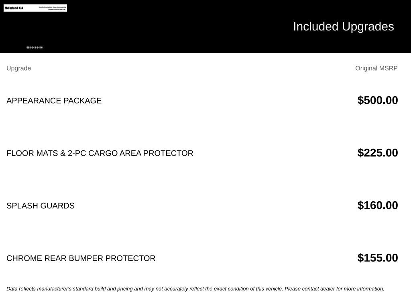Click the $160.00 price
Viewport: 411px width, 308px height.
pyautogui.click(x=377, y=205)
